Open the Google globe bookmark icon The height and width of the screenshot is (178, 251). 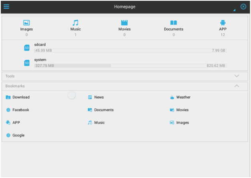tap(8, 135)
